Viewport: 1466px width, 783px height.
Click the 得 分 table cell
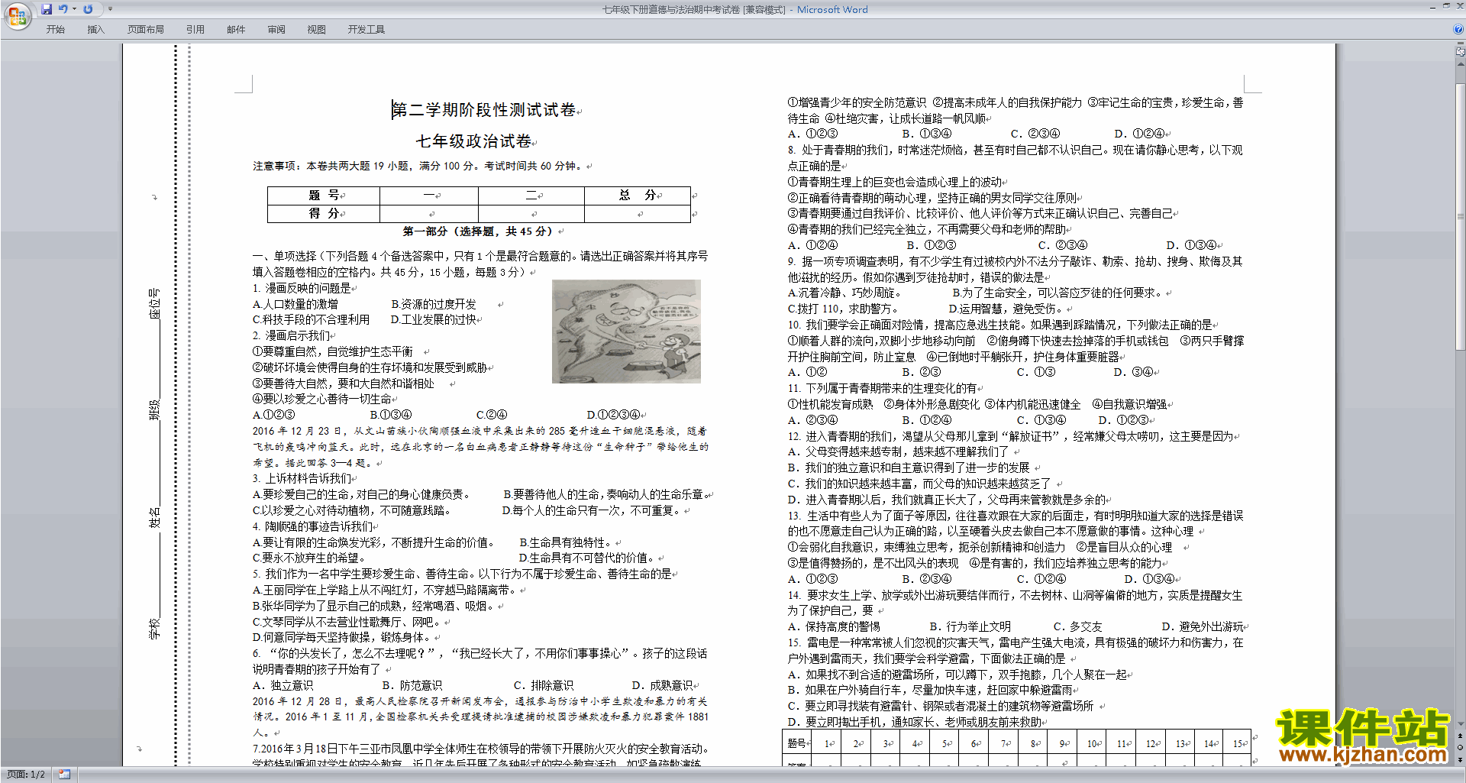(x=323, y=214)
